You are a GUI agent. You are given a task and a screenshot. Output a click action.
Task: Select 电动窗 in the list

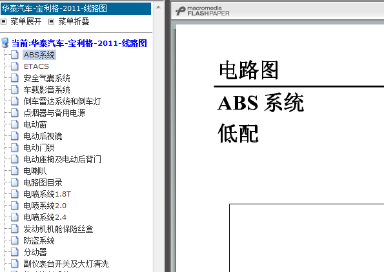click(35, 124)
